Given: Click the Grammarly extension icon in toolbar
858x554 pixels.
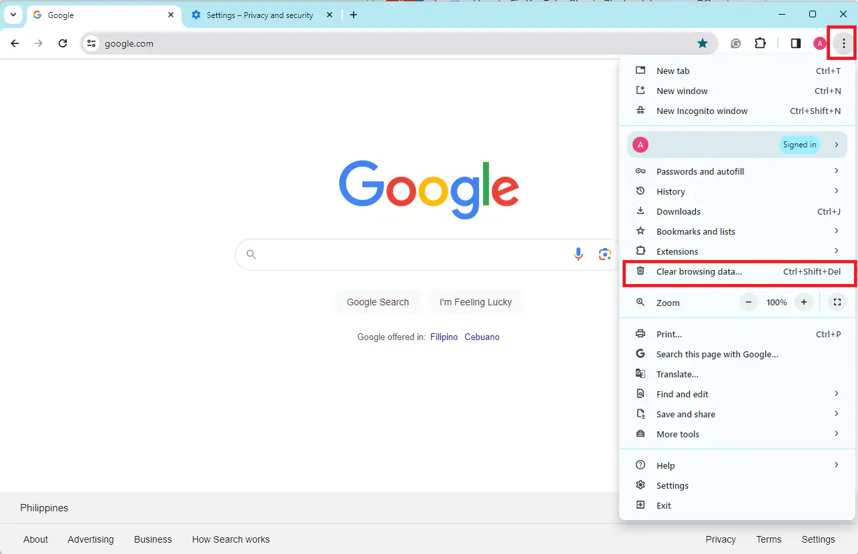Looking at the screenshot, I should pyautogui.click(x=736, y=43).
